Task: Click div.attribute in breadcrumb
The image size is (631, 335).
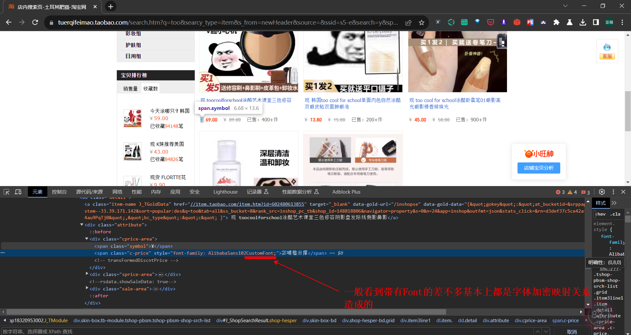Action: click(496, 321)
